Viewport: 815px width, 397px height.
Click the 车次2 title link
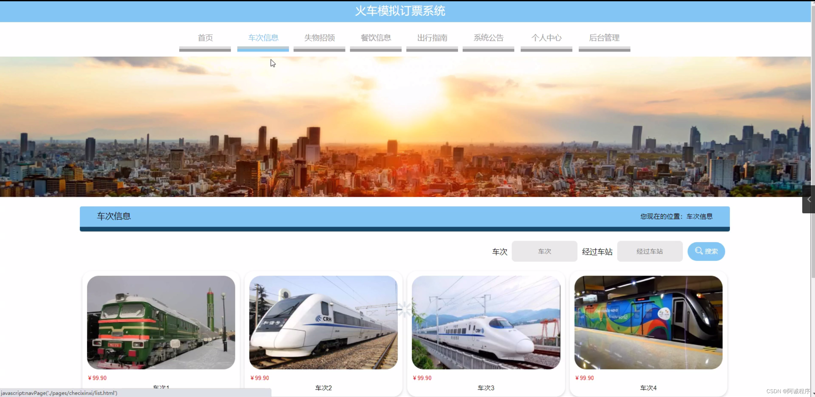[x=323, y=388]
